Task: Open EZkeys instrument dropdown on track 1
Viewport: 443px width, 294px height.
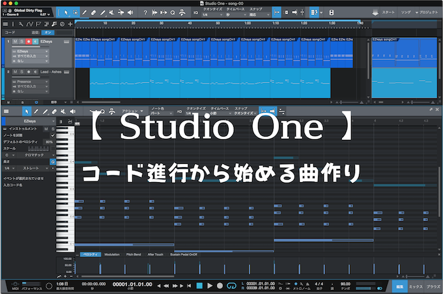Action: tap(30, 51)
